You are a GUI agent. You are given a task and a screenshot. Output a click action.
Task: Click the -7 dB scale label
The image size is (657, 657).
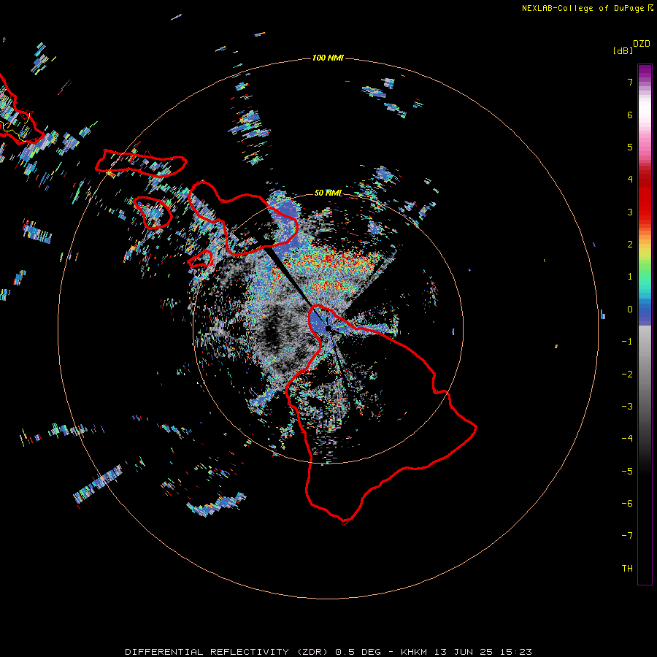pyautogui.click(x=627, y=536)
